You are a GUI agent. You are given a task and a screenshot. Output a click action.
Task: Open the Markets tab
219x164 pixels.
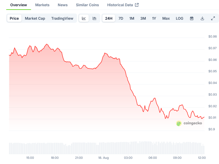[42, 5]
